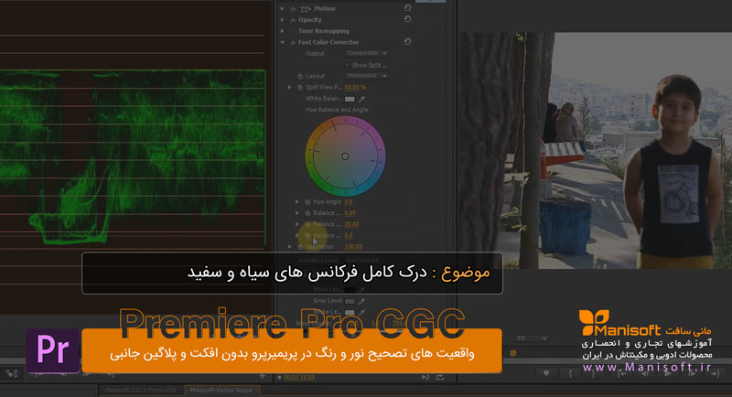732x397 pixels.
Task: Reset the Fast Color Corrector effect
Action: (x=407, y=41)
